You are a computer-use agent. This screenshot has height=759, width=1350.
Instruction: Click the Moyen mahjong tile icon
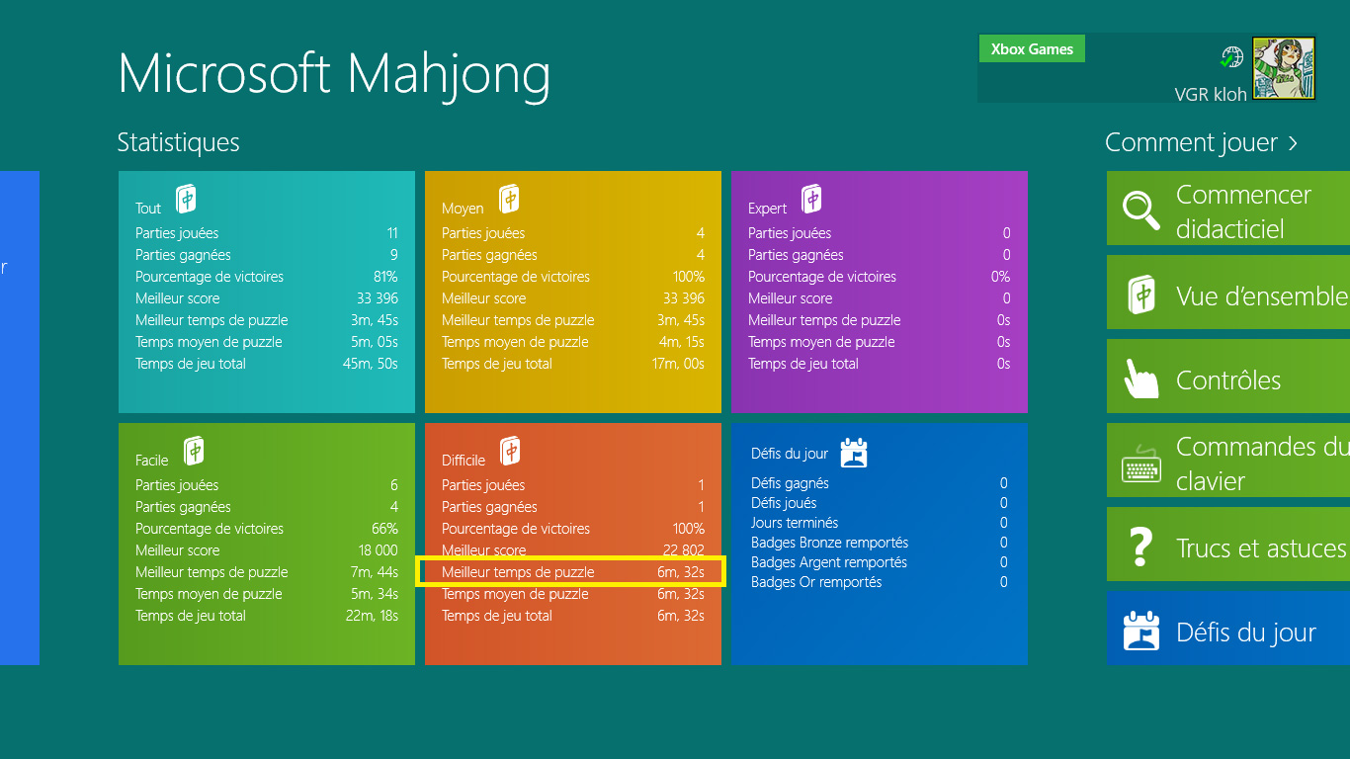[x=509, y=200]
